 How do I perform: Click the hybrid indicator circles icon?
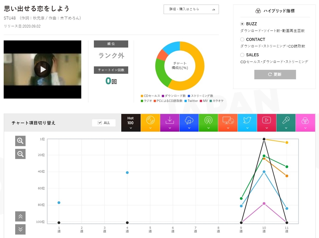[258, 11]
